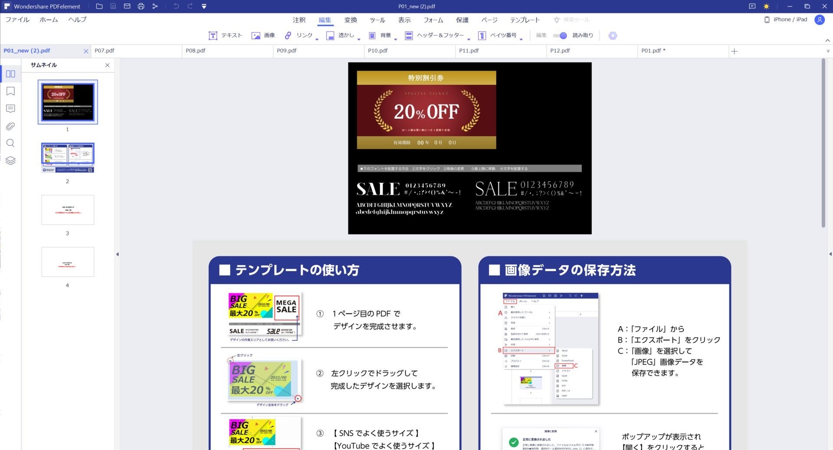833x450 pixels.
Task: Open the quick access toolbar dropdown arrow
Action: click(x=204, y=7)
